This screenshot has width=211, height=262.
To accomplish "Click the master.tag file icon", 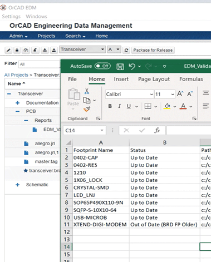I will pyautogui.click(x=26, y=162).
